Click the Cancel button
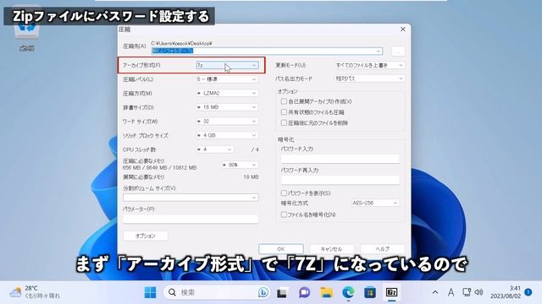 pos(331,248)
